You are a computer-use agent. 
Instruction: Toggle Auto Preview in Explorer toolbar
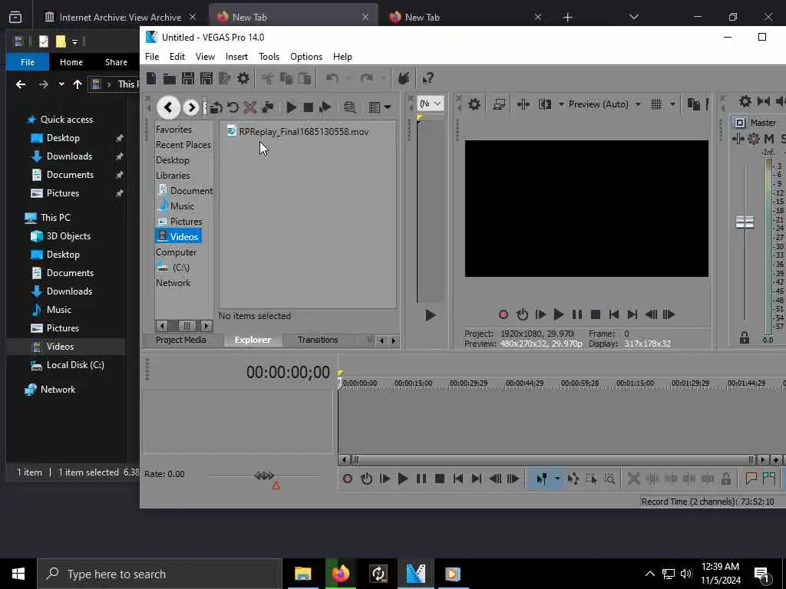tap(325, 107)
